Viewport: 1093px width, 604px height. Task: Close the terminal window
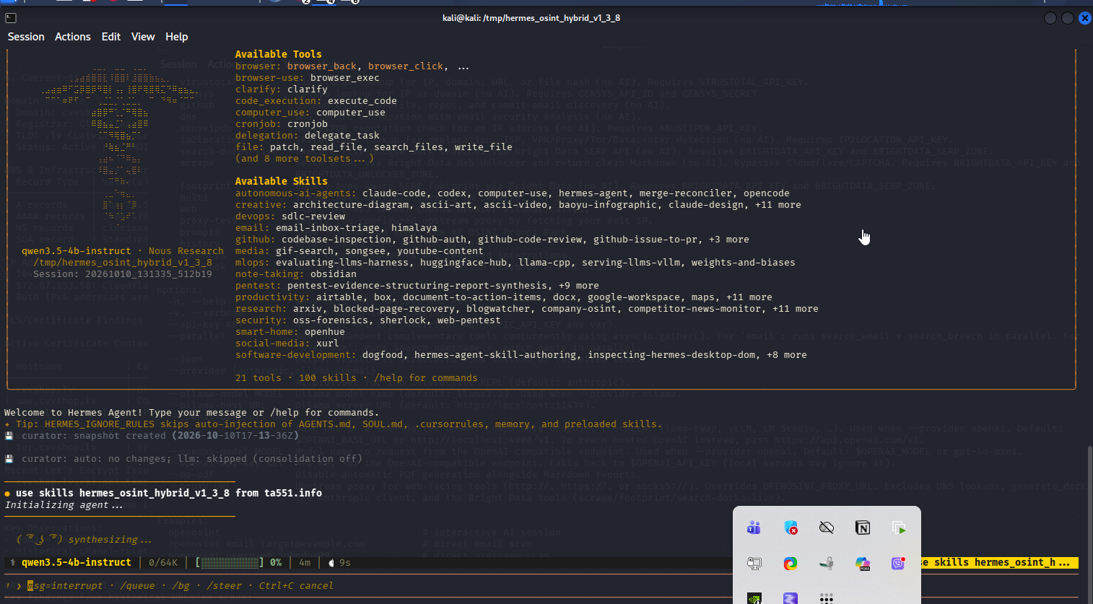point(1084,18)
